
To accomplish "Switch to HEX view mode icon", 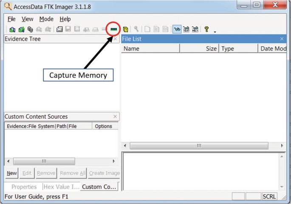I will 195,29.
